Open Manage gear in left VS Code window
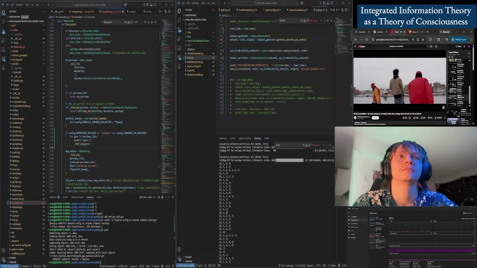Image resolution: width=477 pixels, height=268 pixels. click(3, 260)
